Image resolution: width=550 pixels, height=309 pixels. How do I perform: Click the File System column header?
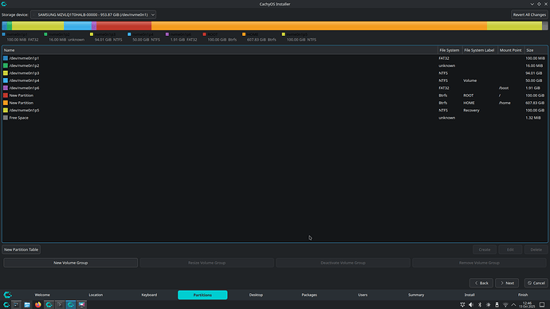pyautogui.click(x=450, y=50)
